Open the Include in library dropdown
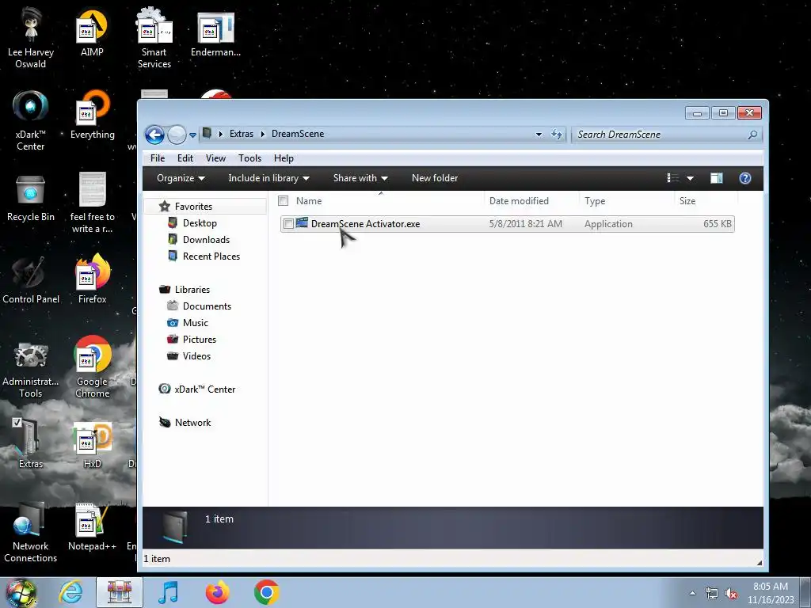The width and height of the screenshot is (811, 608). (269, 178)
